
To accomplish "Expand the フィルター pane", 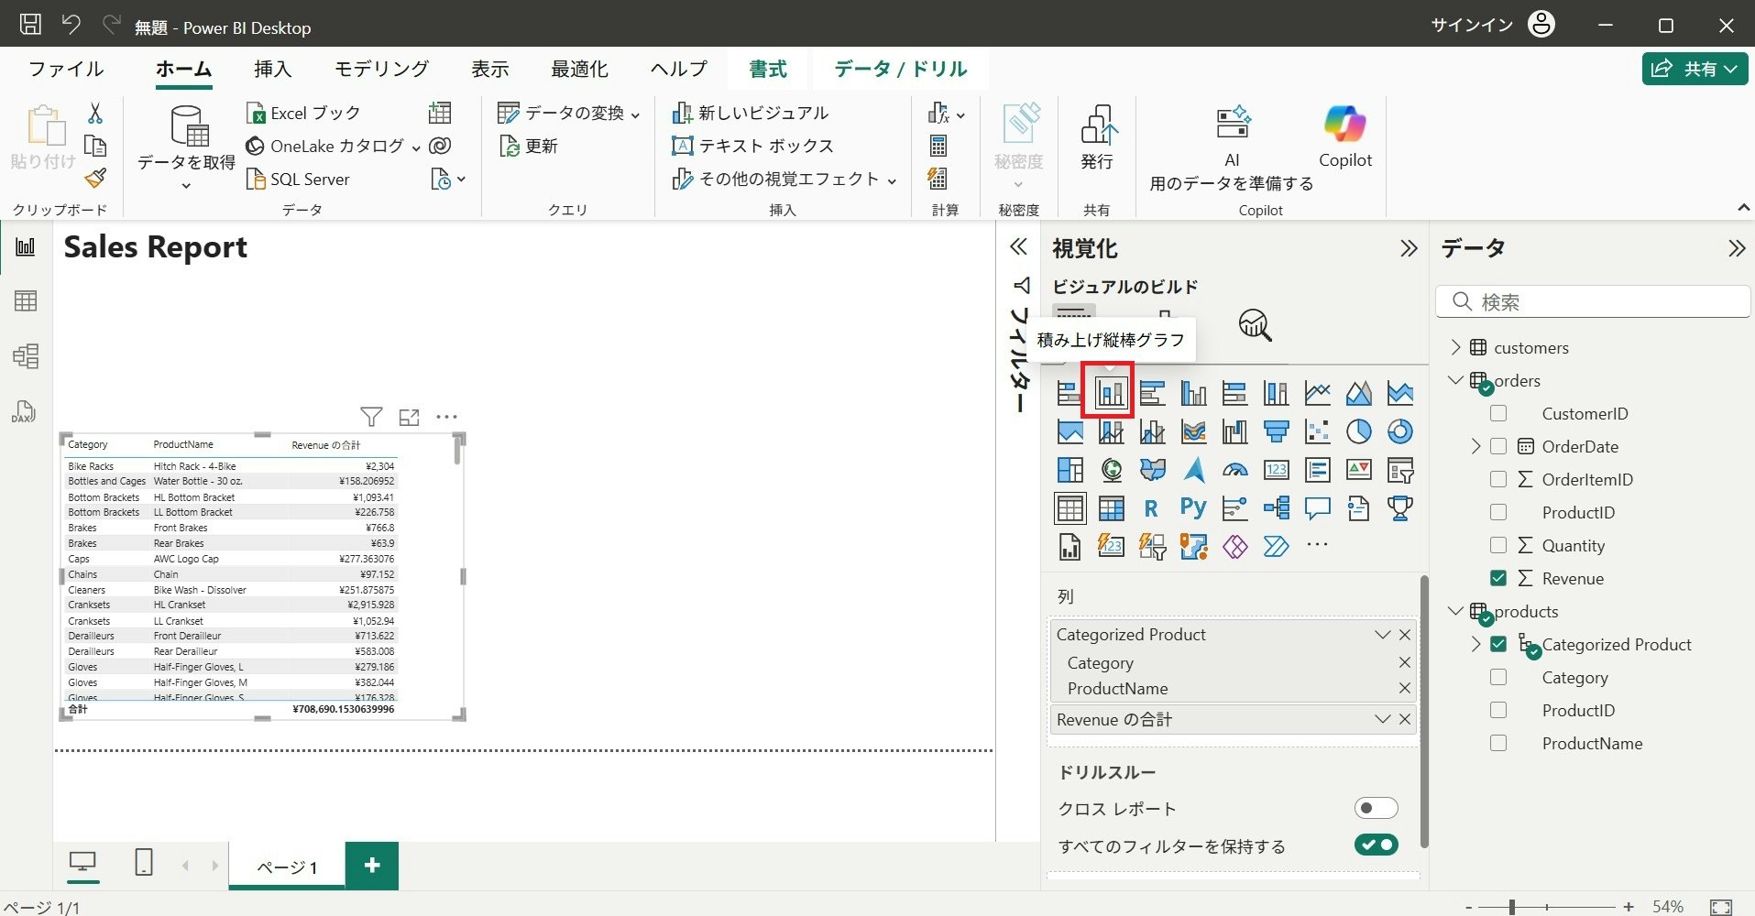I will [1018, 247].
